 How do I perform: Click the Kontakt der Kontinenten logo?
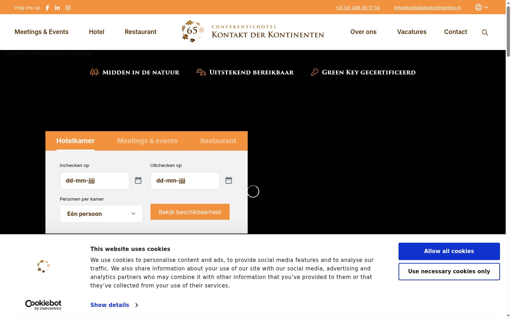pos(253,32)
